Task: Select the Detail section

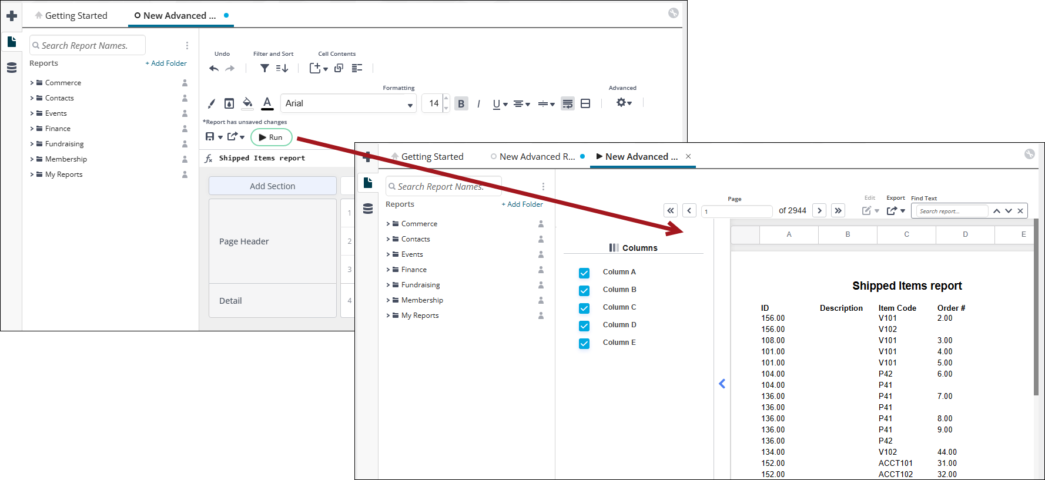Action: (x=273, y=301)
